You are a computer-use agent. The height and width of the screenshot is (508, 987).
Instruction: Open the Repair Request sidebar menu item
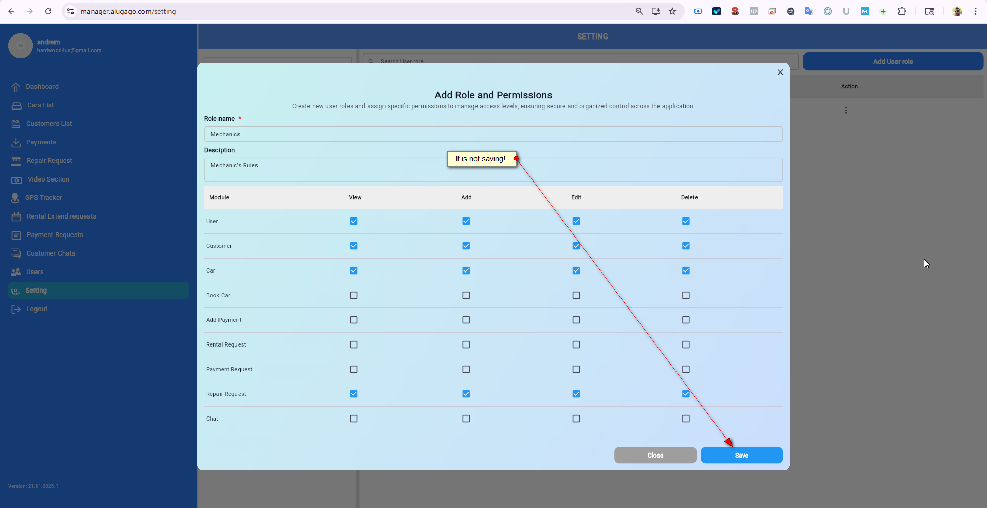pyautogui.click(x=49, y=161)
